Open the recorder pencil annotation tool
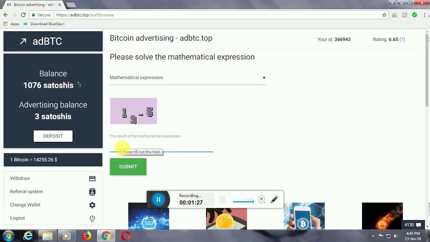This screenshot has height=242, width=430. [274, 200]
